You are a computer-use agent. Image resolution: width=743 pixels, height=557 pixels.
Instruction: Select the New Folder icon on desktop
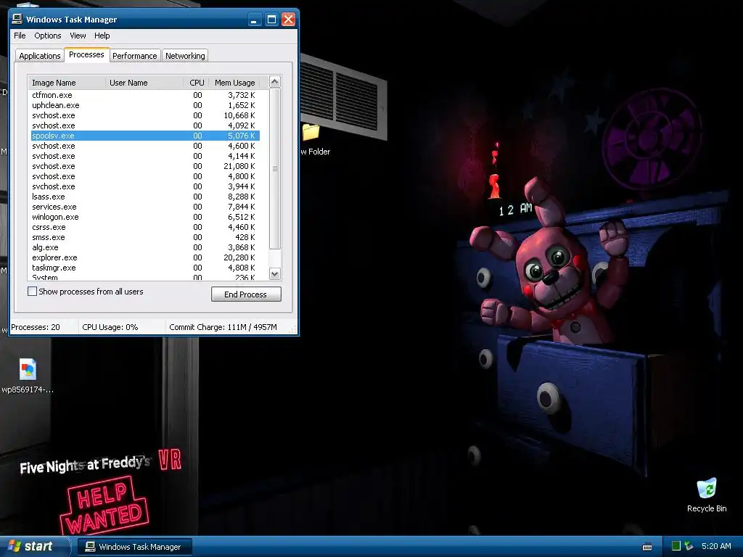point(315,140)
